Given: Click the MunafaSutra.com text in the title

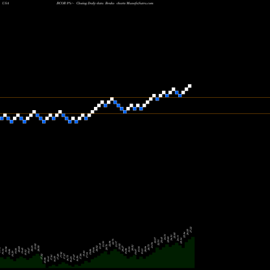Looking at the screenshot, I should (x=140, y=3).
